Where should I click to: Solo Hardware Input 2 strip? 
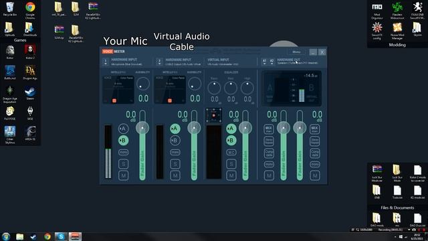point(175,164)
